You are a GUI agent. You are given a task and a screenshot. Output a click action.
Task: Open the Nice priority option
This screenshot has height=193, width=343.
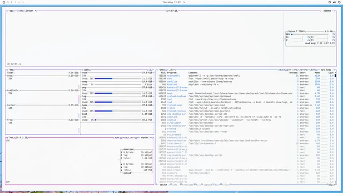217,184
